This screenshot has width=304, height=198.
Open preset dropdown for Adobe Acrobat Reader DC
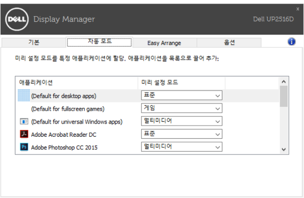(x=182, y=134)
